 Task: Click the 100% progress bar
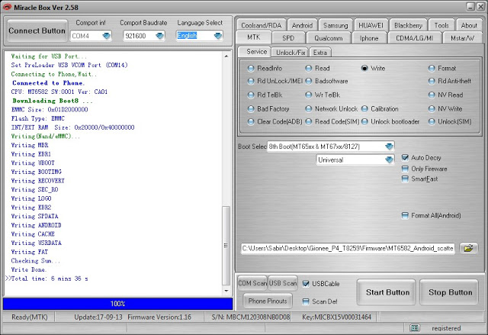(117, 304)
